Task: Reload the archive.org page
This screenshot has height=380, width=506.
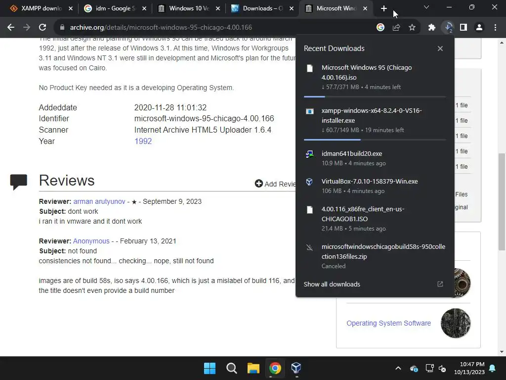Action: (42, 28)
